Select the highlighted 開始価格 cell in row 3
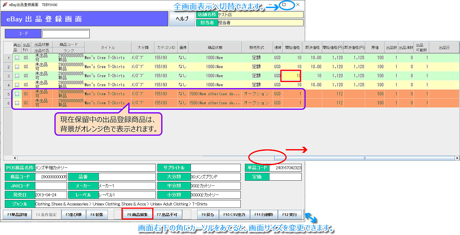 coord(291,76)
